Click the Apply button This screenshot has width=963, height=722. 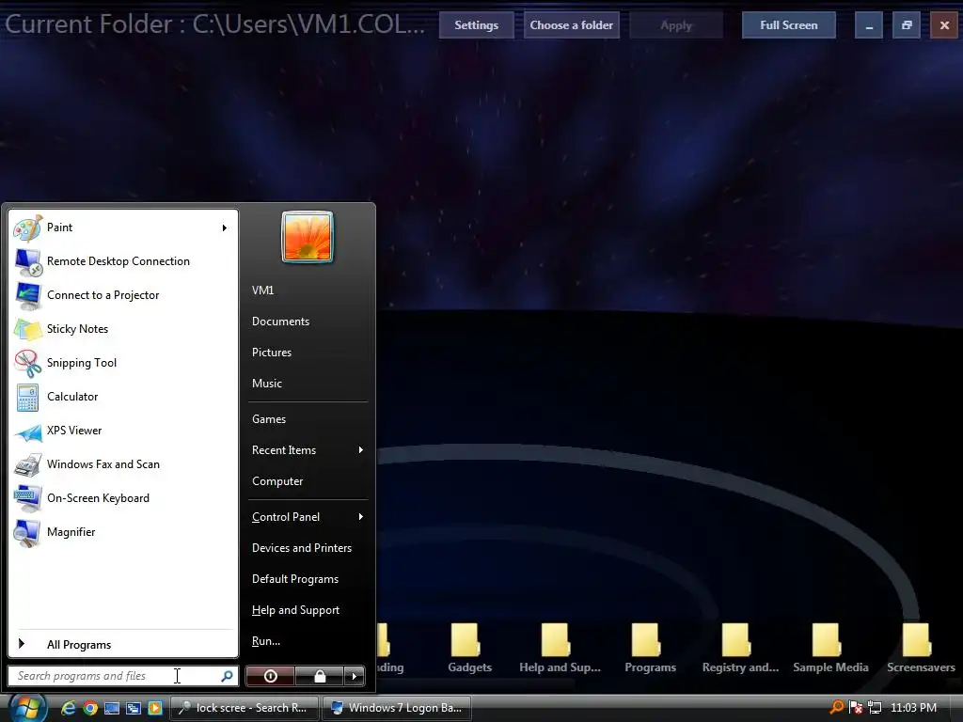point(676,25)
